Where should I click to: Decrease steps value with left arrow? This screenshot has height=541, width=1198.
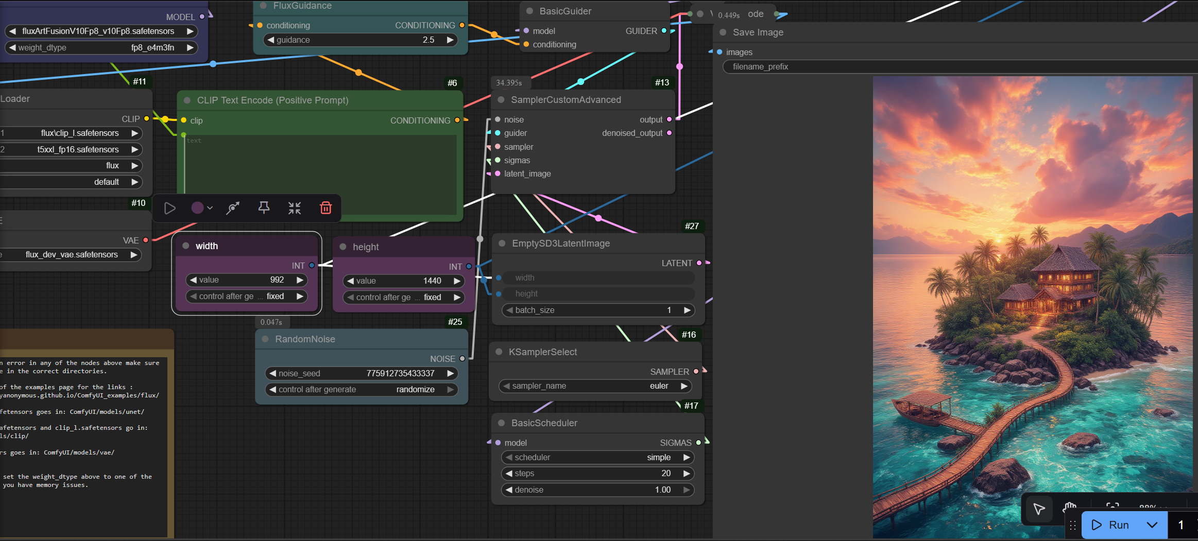tap(509, 474)
